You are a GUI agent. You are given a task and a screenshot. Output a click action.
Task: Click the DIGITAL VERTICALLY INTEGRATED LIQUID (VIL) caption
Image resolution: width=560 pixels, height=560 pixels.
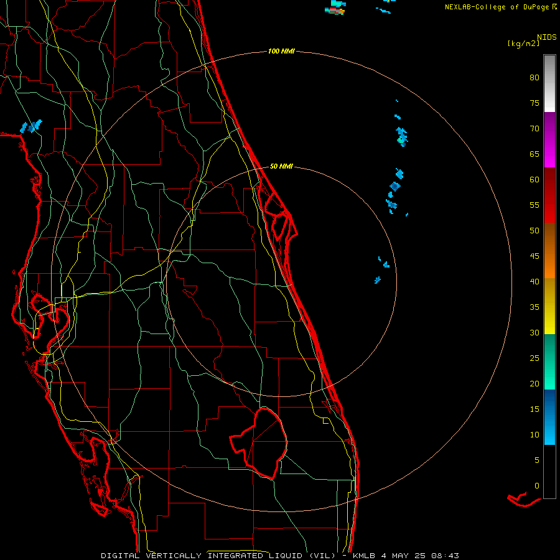pos(218,556)
